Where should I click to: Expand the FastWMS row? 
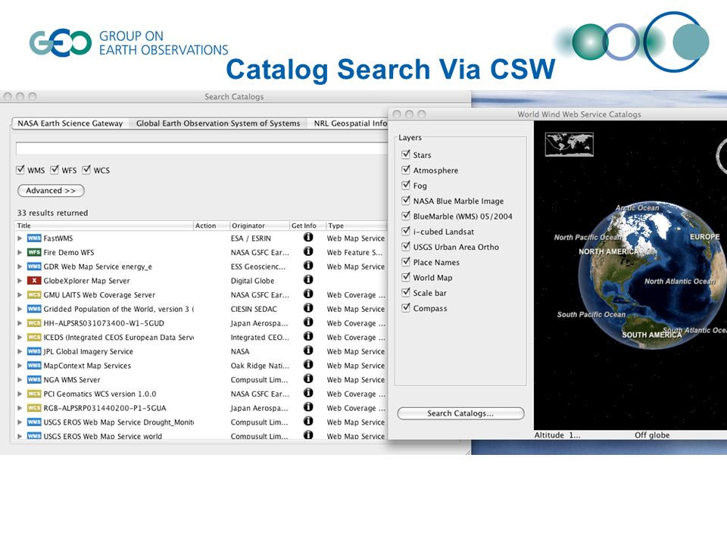20,238
